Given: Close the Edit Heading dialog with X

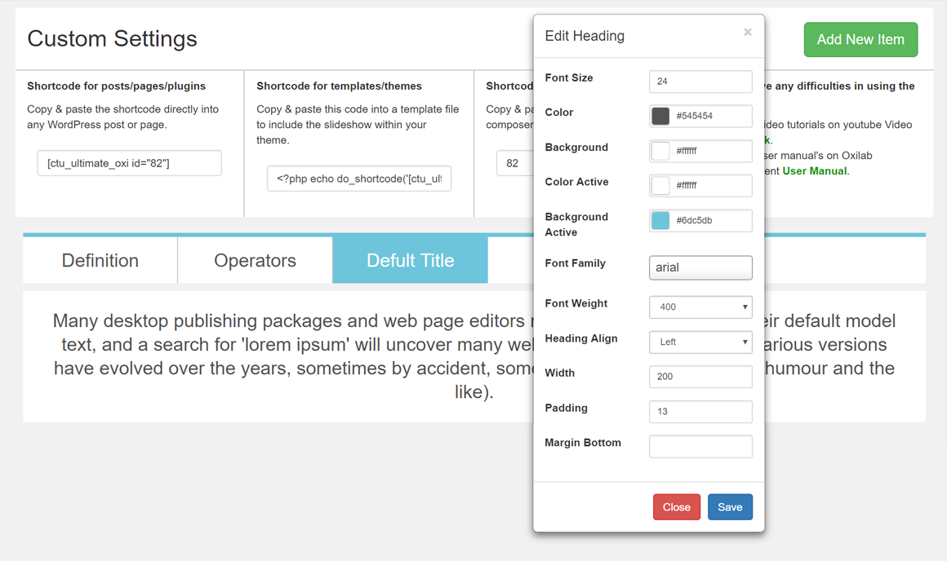Looking at the screenshot, I should tap(747, 33).
